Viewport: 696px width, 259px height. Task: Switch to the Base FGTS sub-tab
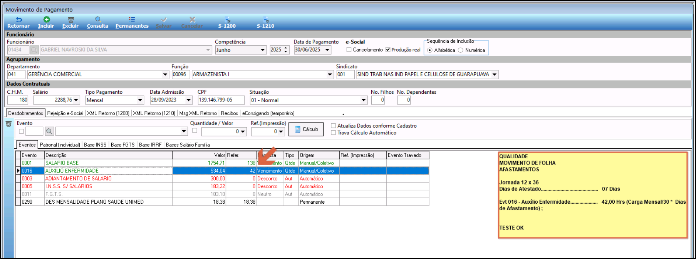click(x=122, y=145)
